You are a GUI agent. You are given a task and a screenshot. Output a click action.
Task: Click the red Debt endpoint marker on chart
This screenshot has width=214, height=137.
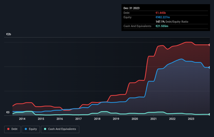pos(210,45)
